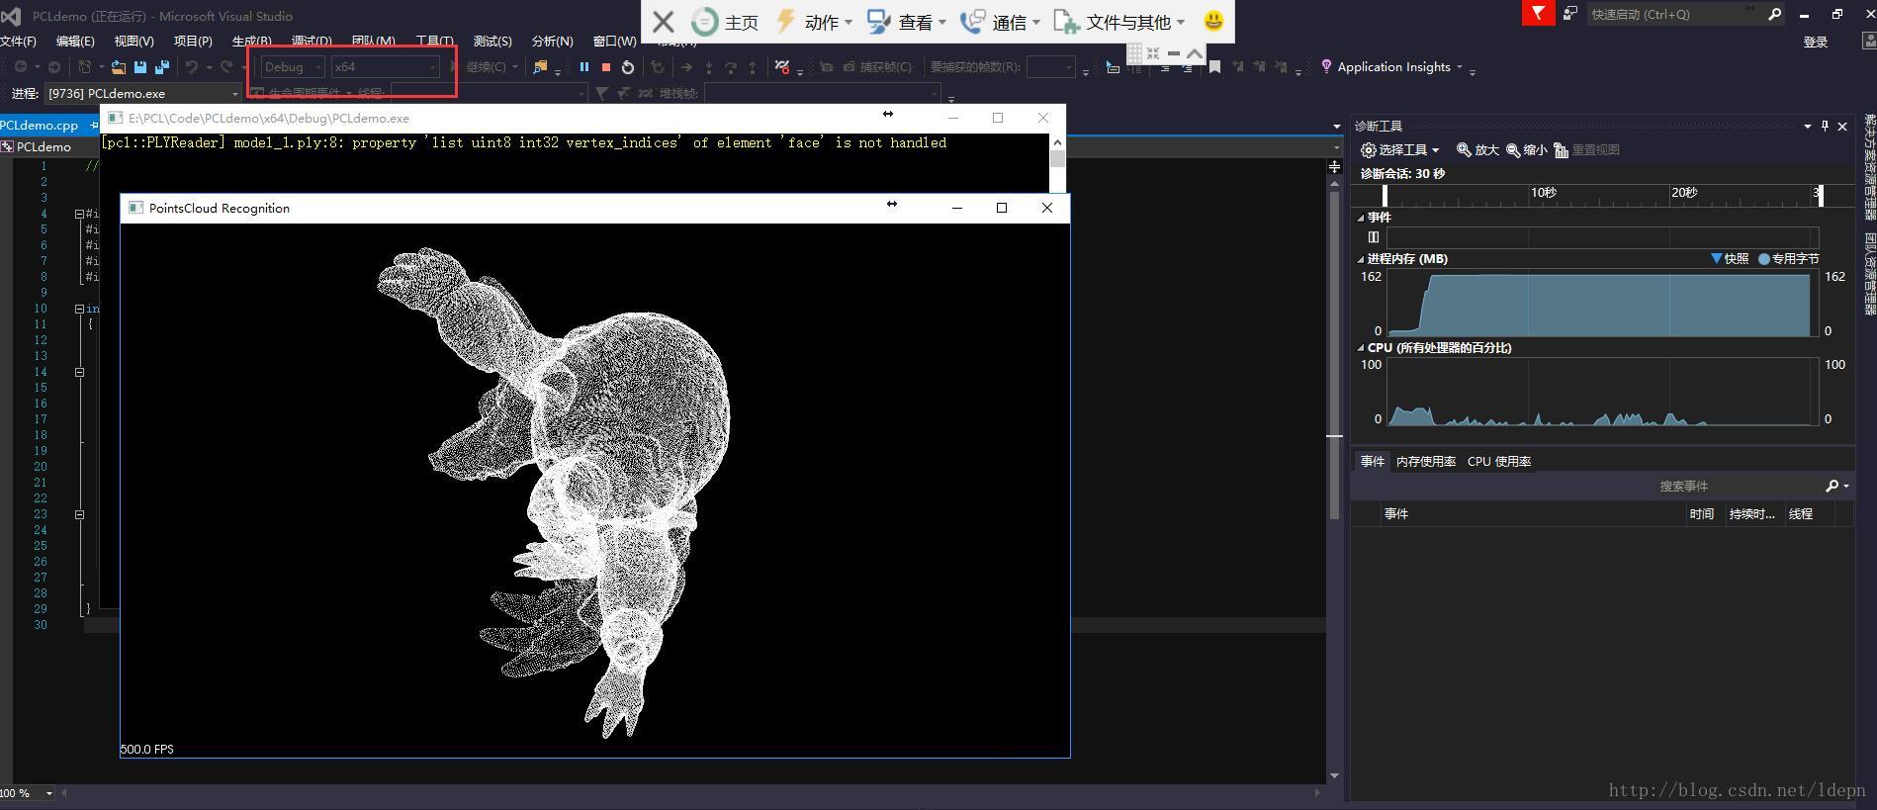This screenshot has width=1877, height=810.
Task: Click the smiley face icon
Action: click(x=1213, y=21)
